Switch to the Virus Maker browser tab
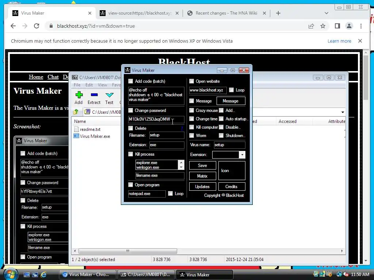374x280 pixels. [51, 13]
